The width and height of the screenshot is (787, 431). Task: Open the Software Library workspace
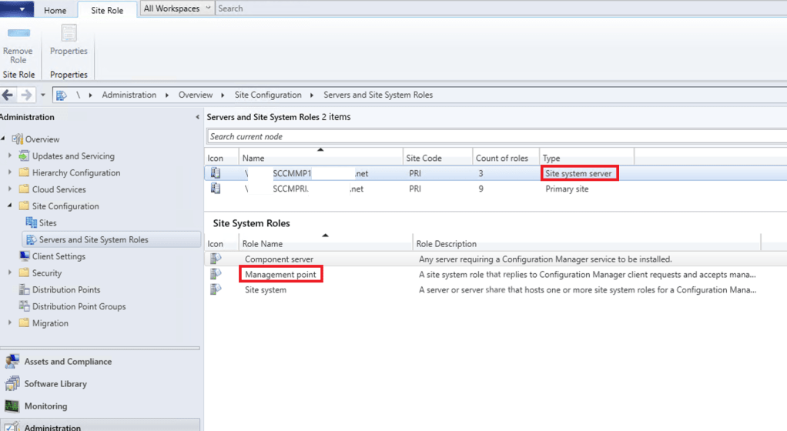[x=55, y=384]
